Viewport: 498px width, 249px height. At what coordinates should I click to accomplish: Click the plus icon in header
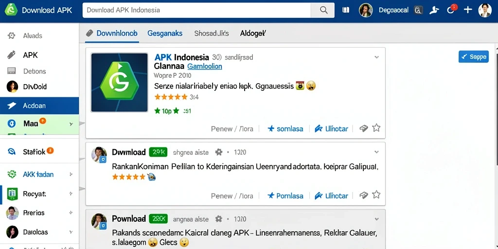(467, 10)
